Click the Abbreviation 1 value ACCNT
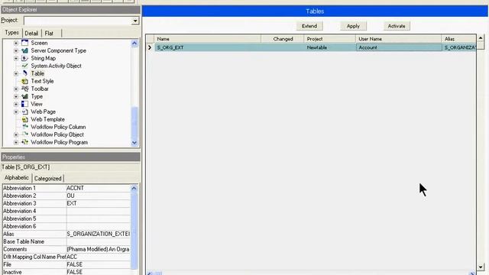The height and width of the screenshot is (275, 489). click(x=99, y=188)
